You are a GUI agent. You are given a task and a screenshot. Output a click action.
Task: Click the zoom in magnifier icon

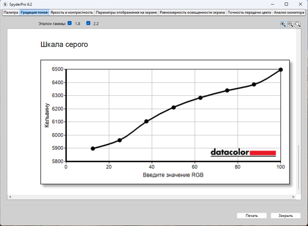coord(283,24)
